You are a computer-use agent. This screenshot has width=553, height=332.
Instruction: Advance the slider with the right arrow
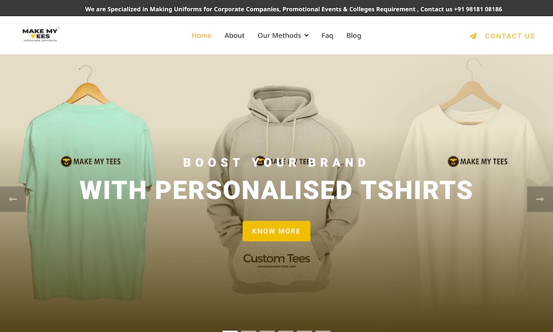click(x=540, y=199)
